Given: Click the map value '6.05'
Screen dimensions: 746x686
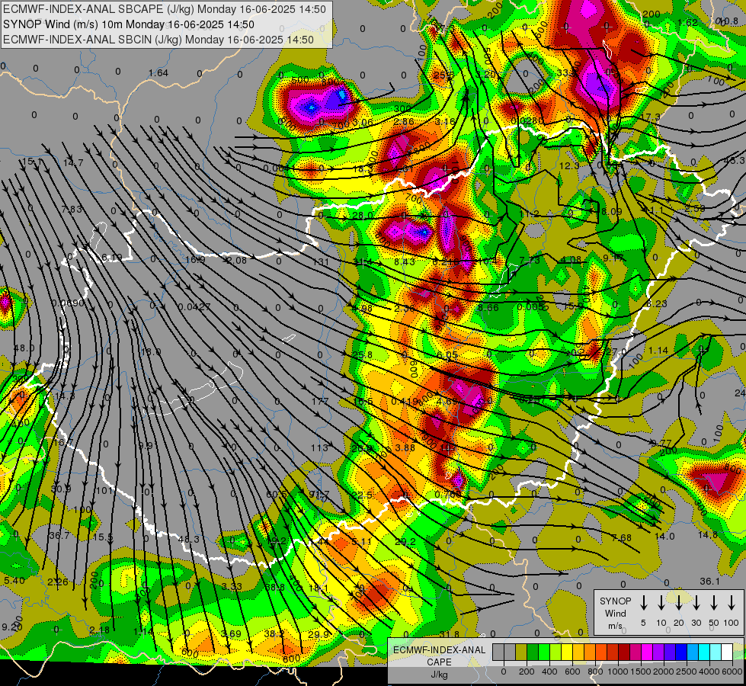Looking at the screenshot, I should pyautogui.click(x=447, y=355).
